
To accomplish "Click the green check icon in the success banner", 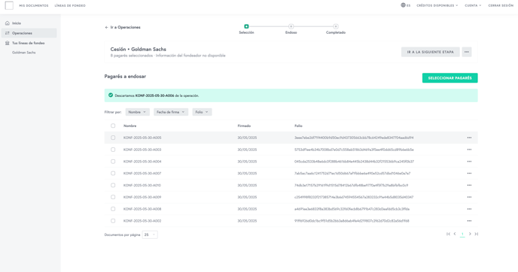I will tap(111, 95).
